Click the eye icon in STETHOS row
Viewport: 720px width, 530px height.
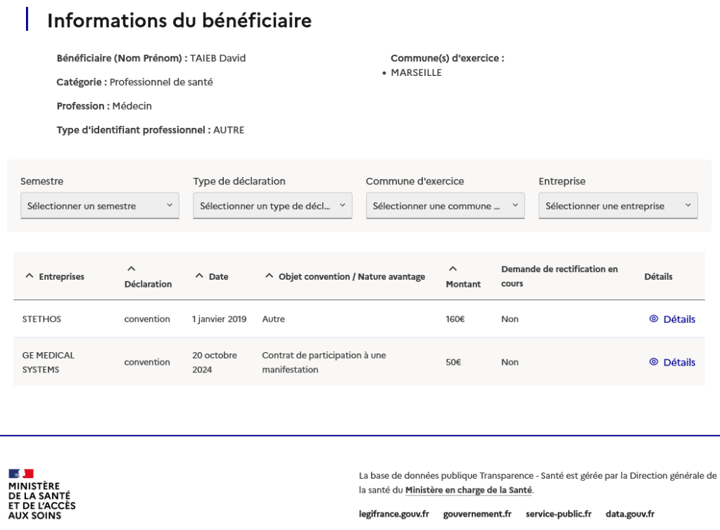[653, 319]
